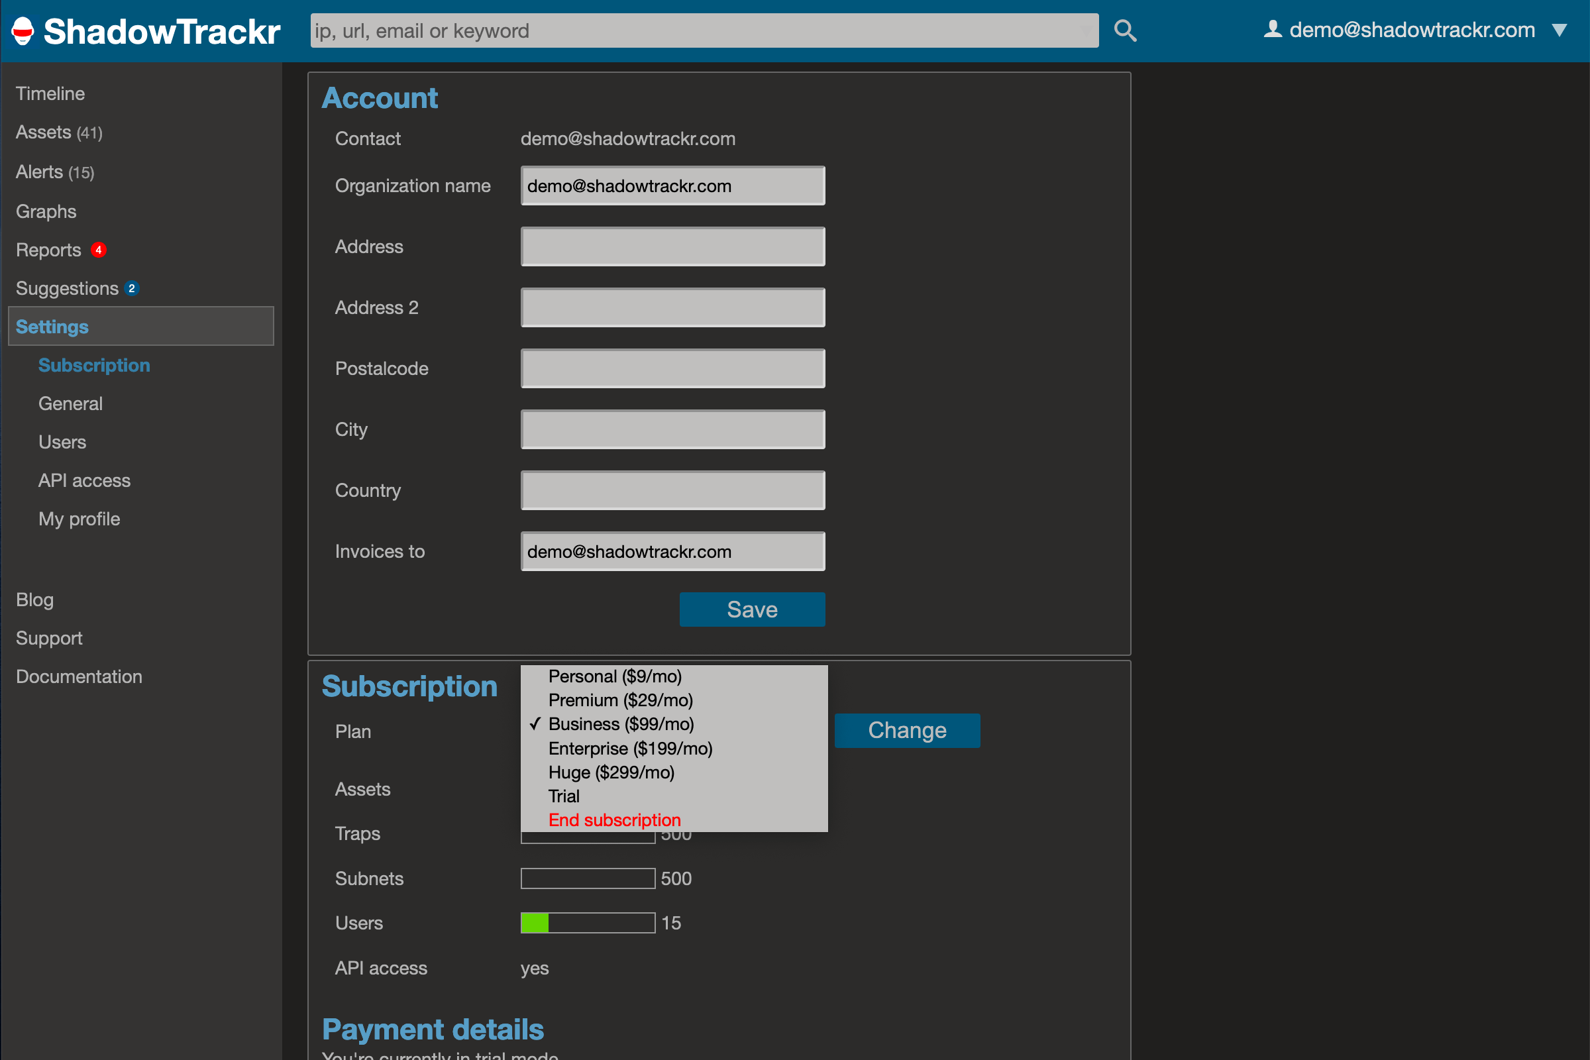Click the Users usage progress bar

(588, 923)
